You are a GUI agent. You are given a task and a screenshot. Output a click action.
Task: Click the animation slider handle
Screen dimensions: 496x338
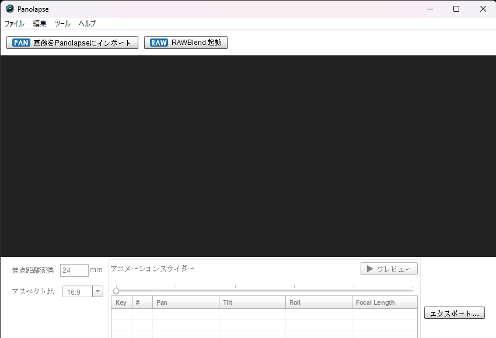[x=116, y=291]
